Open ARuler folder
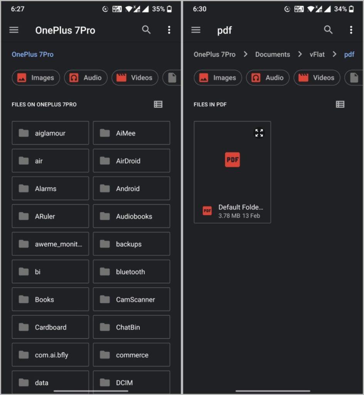 click(51, 216)
